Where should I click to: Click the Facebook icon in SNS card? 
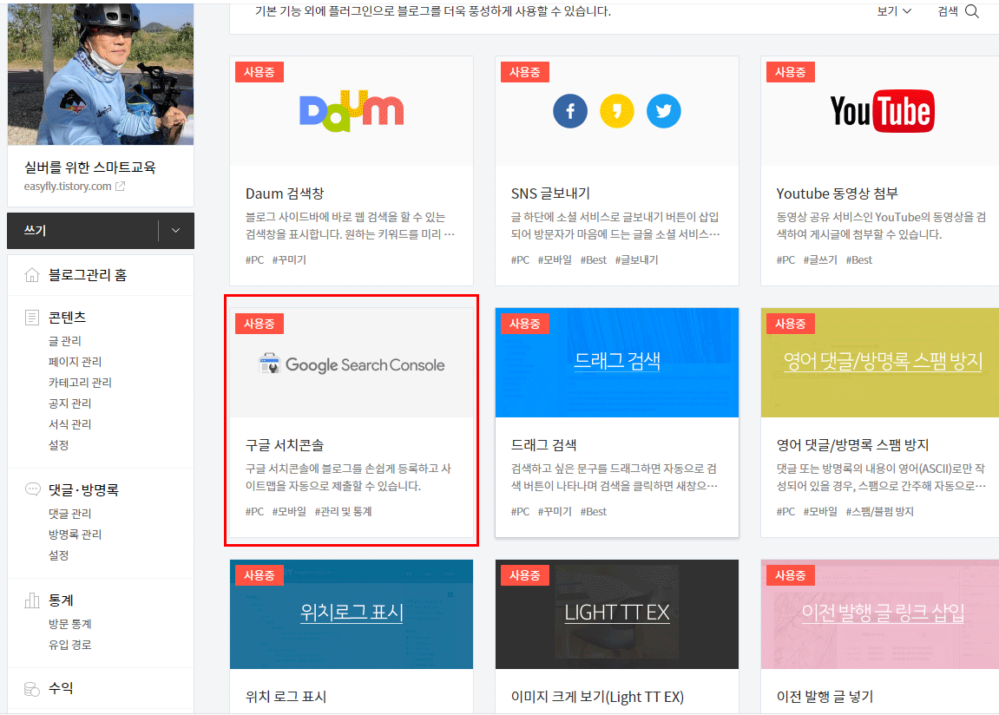[x=570, y=111]
